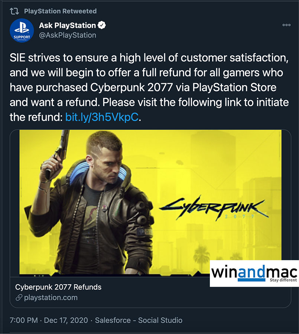
Task: Open the Cyberpunk 2077 Refunds card title
Action: click(58, 287)
